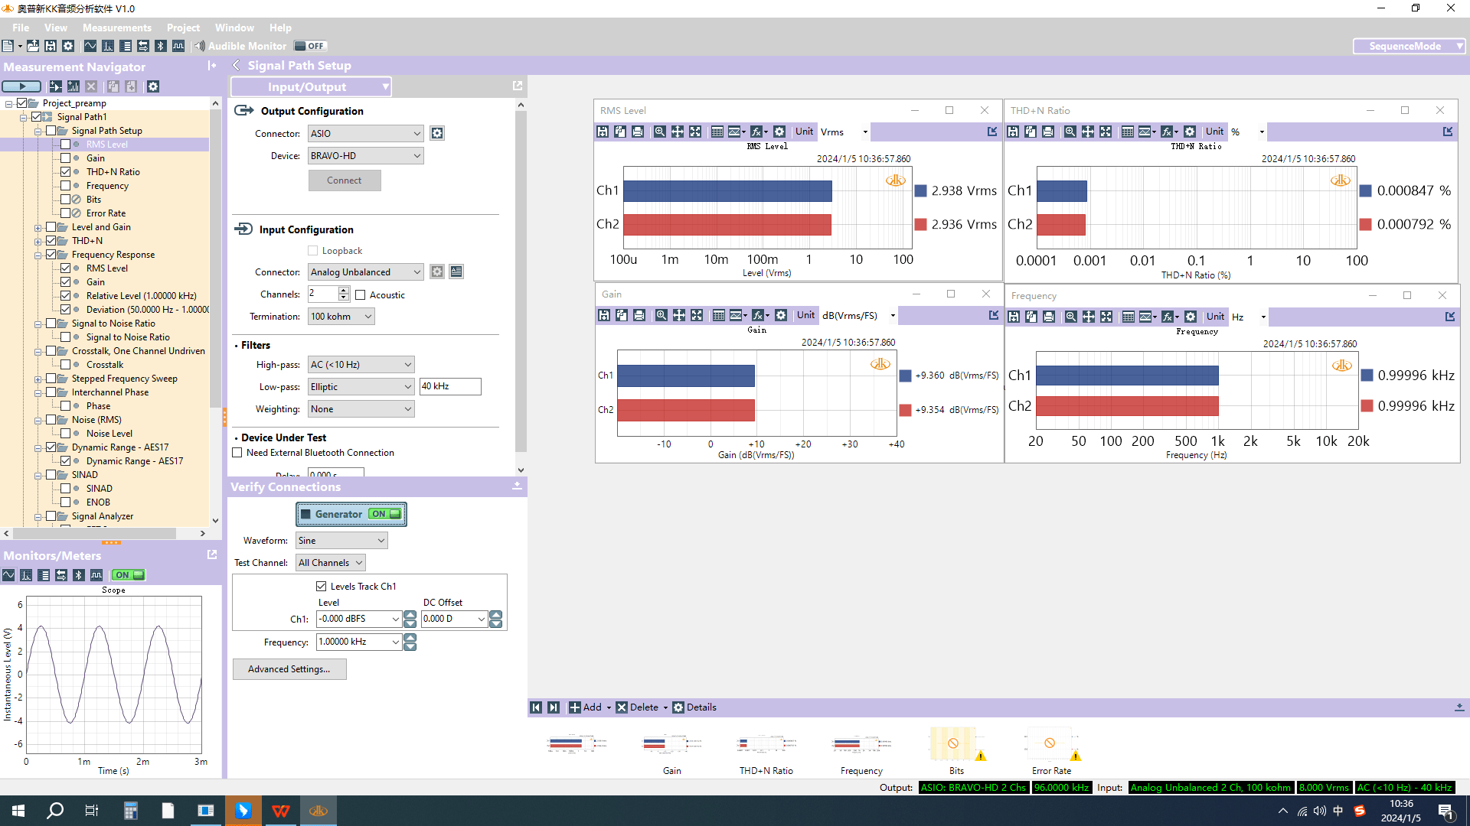Select the THD+N Ratio result thumbnail
Screen dimensions: 1470x826
point(766,744)
